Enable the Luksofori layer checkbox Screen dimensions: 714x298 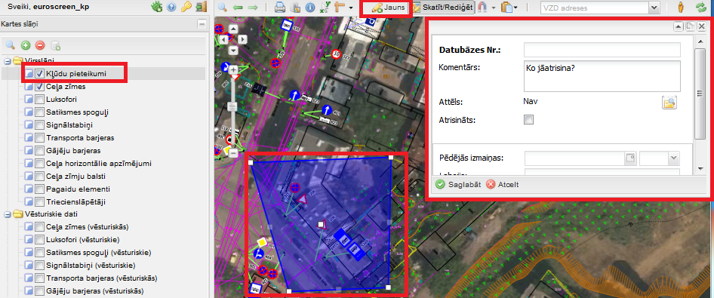coord(39,99)
